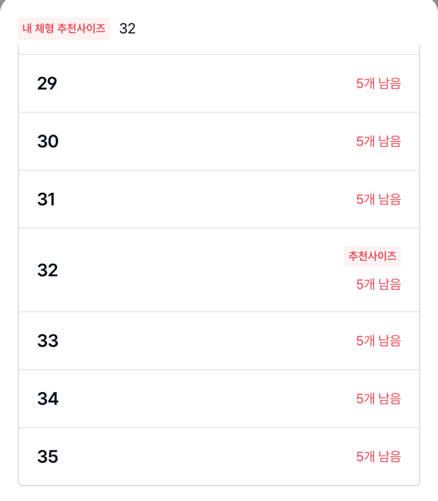Click the 5개 남음 label for size 33
438x501 pixels.
378,341
